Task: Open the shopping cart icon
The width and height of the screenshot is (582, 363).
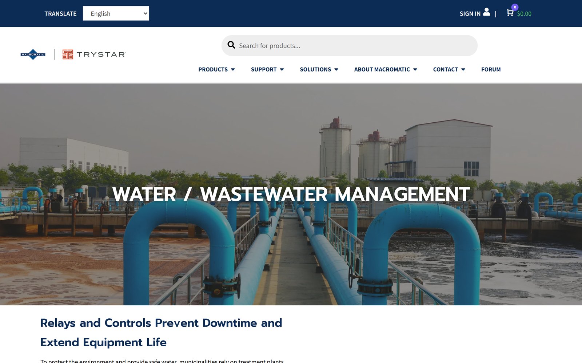Action: [510, 13]
